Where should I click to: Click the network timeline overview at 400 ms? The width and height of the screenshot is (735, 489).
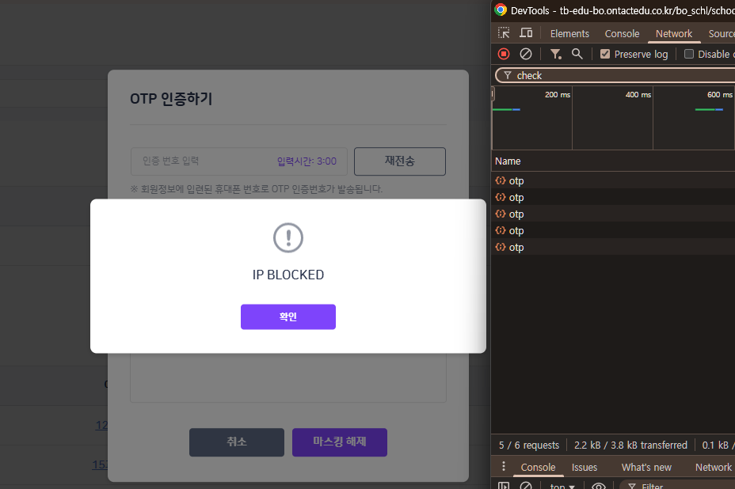tap(611, 119)
